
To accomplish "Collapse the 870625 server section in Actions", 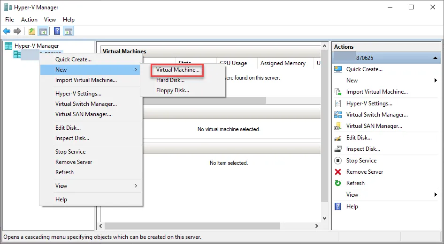I will (x=435, y=58).
